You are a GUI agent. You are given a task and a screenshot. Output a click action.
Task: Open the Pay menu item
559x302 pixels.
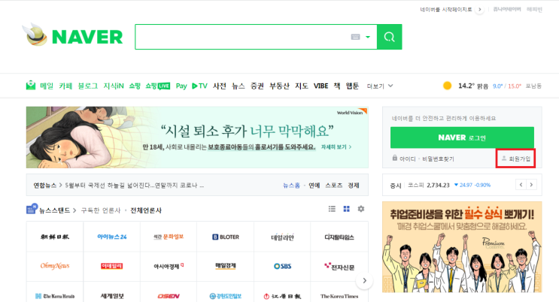click(x=181, y=86)
